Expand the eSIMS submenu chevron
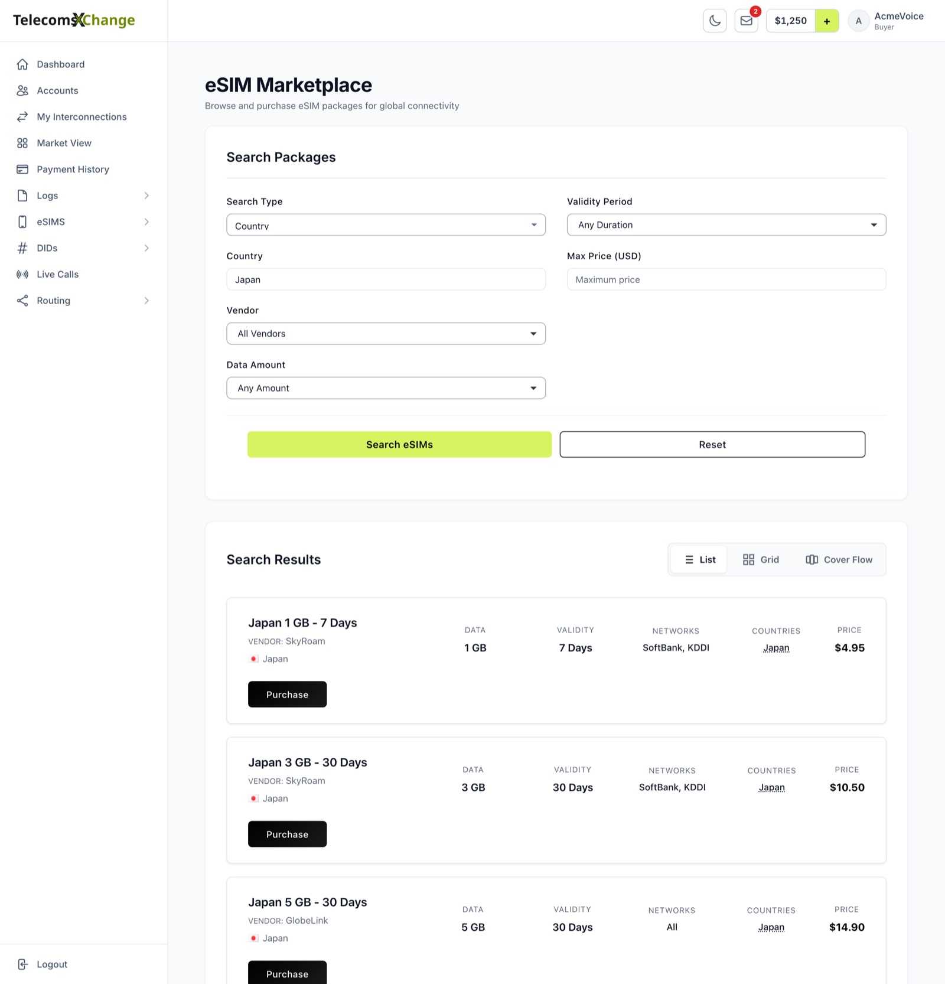Viewport: 945px width, 984px height. pyautogui.click(x=146, y=221)
